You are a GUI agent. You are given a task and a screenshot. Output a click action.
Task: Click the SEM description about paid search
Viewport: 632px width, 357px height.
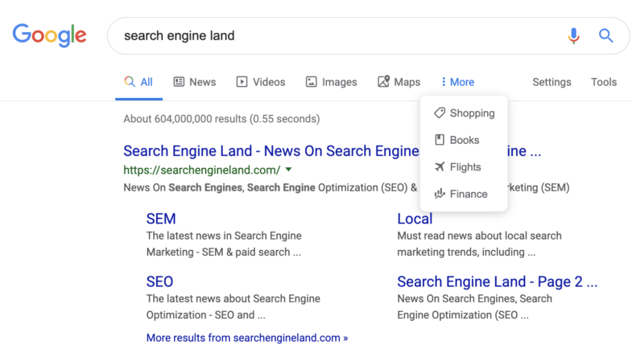[x=224, y=244]
